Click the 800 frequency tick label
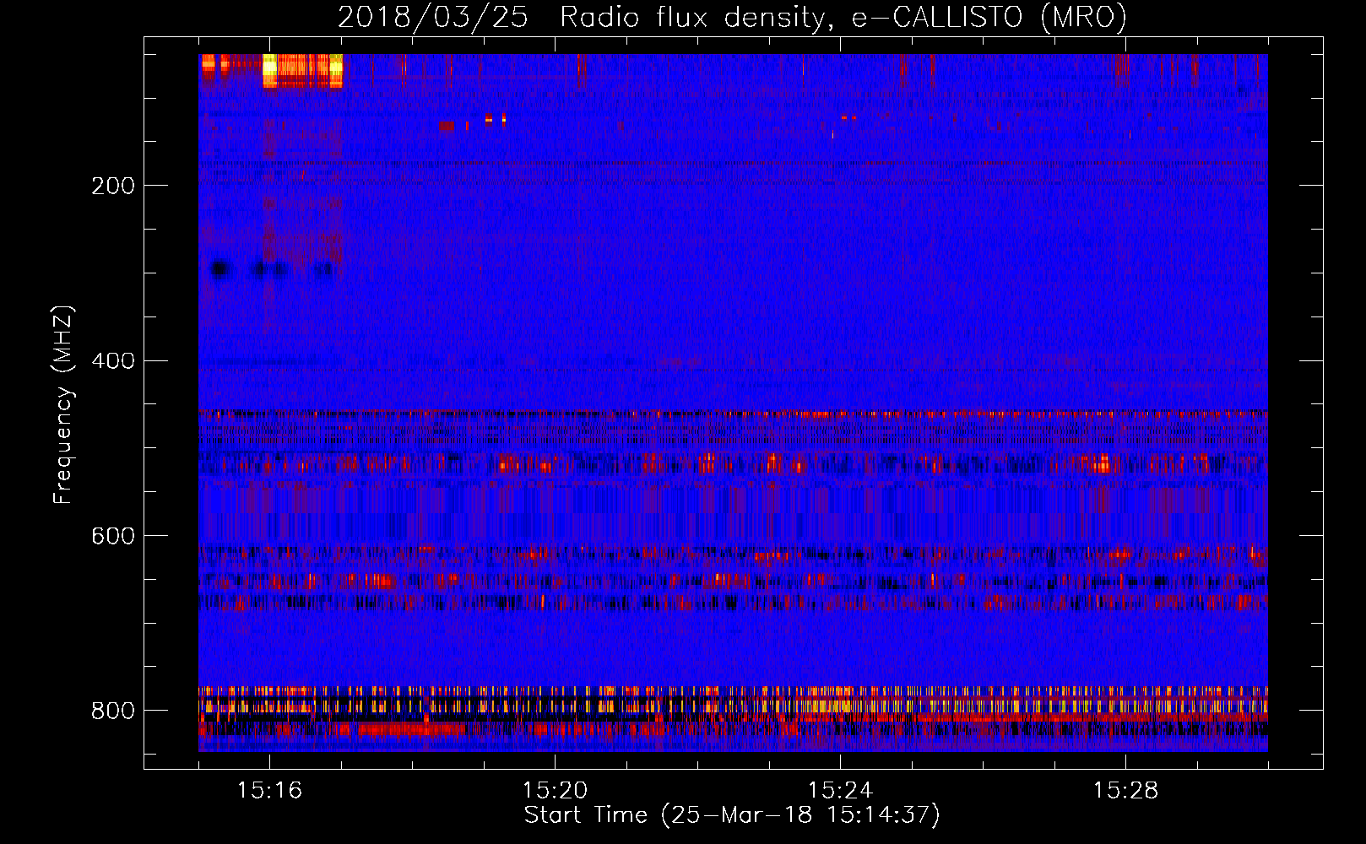Viewport: 1366px width, 844px height. click(x=113, y=711)
